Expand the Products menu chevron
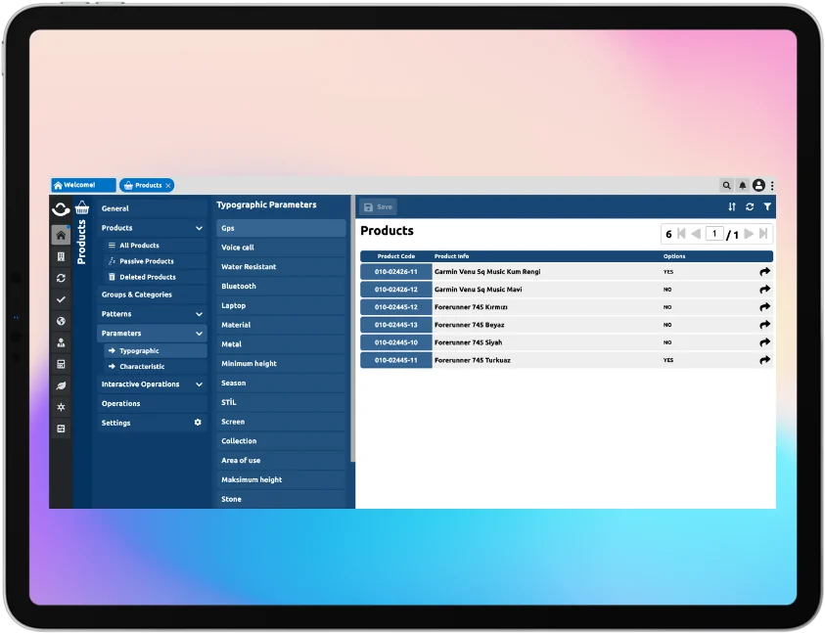Image resolution: width=825 pixels, height=633 pixels. [199, 228]
